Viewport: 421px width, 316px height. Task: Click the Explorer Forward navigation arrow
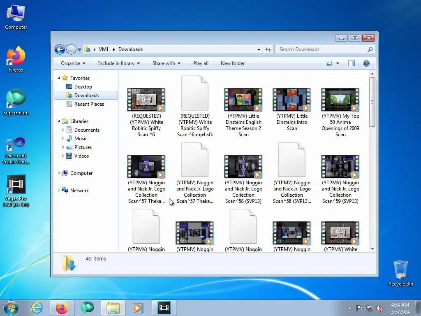71,49
